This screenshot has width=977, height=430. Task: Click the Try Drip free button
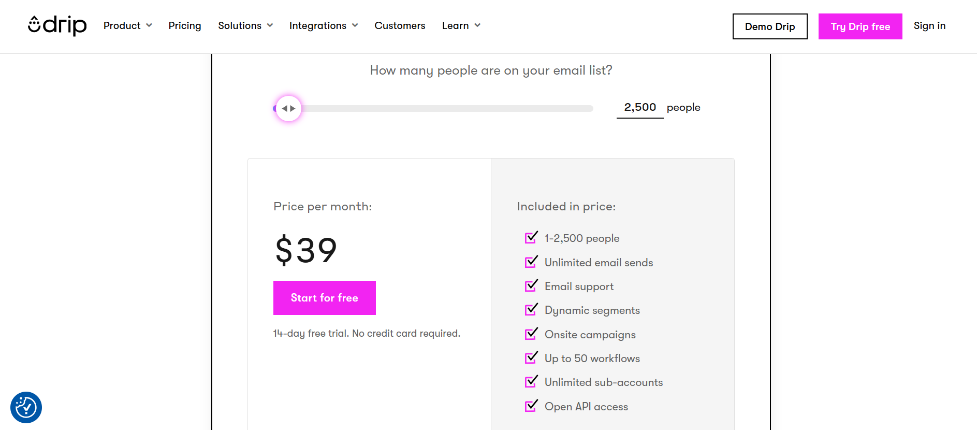pos(860,26)
